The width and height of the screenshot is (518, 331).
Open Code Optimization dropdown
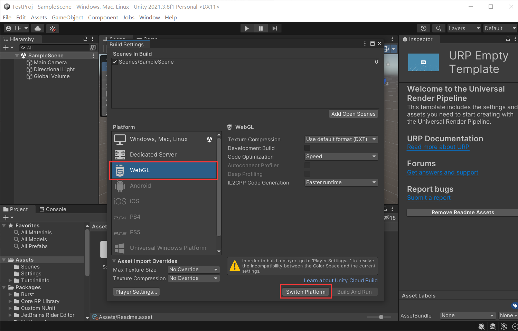pyautogui.click(x=341, y=157)
